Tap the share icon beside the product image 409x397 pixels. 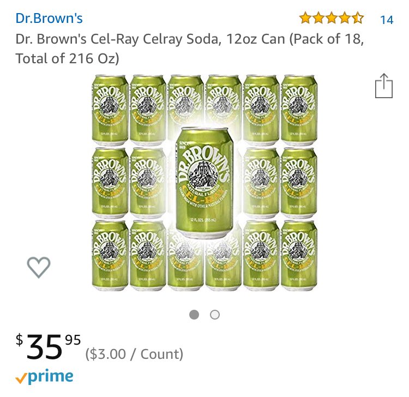[x=384, y=86]
